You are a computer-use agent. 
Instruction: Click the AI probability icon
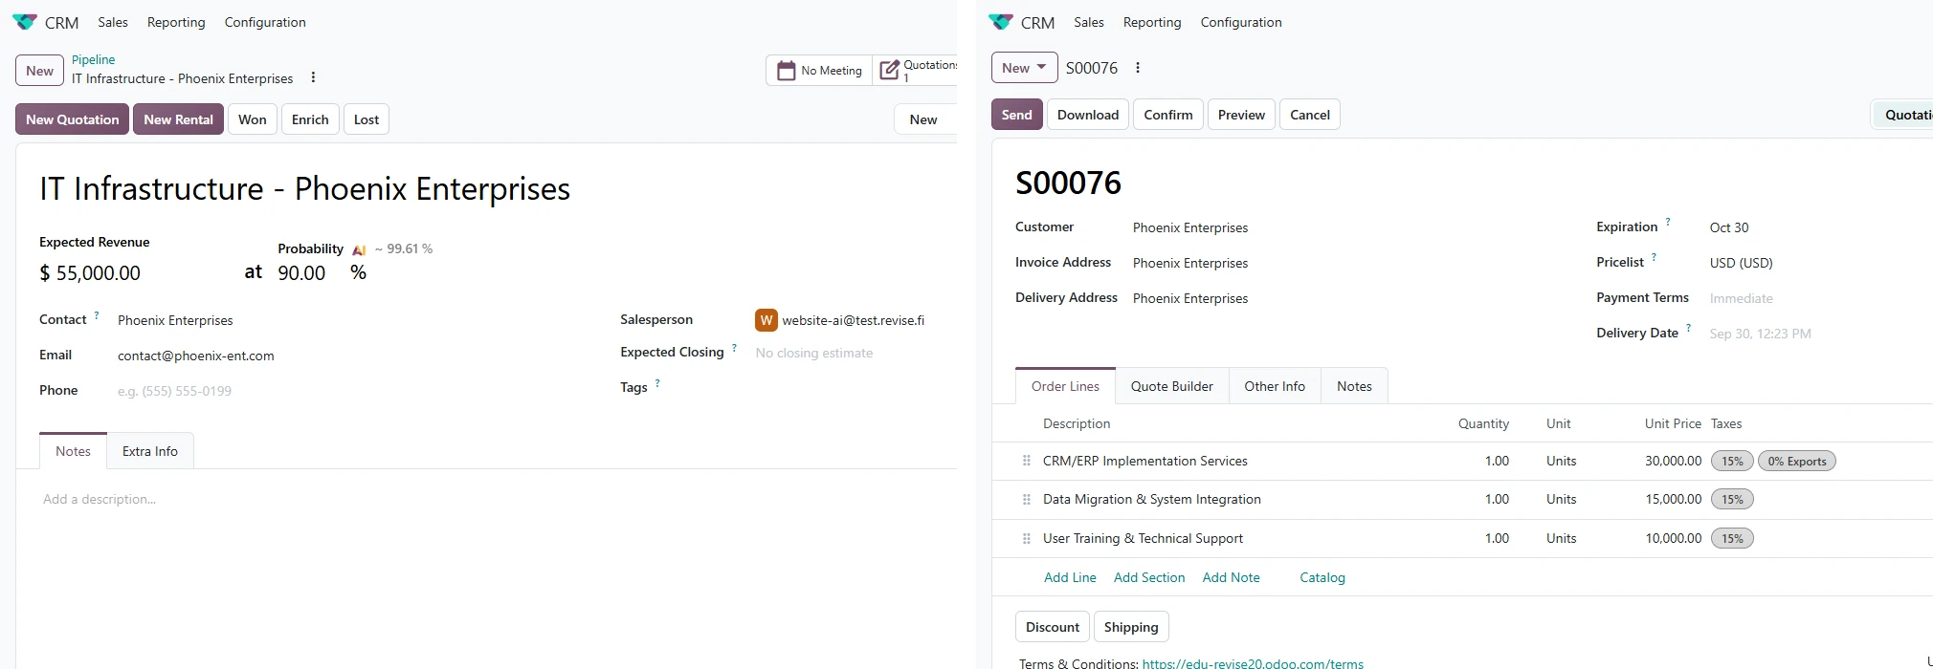pos(359,249)
